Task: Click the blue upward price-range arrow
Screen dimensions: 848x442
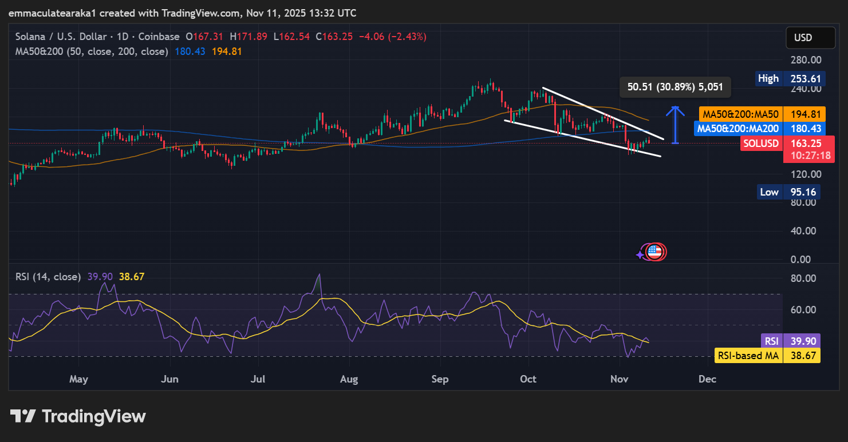Action: pos(676,125)
